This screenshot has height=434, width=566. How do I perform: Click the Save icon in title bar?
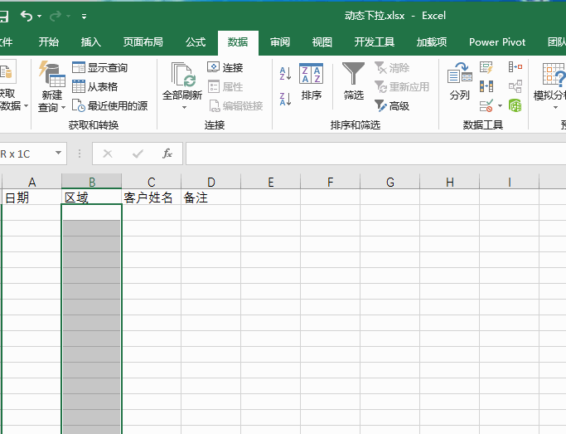click(3, 16)
